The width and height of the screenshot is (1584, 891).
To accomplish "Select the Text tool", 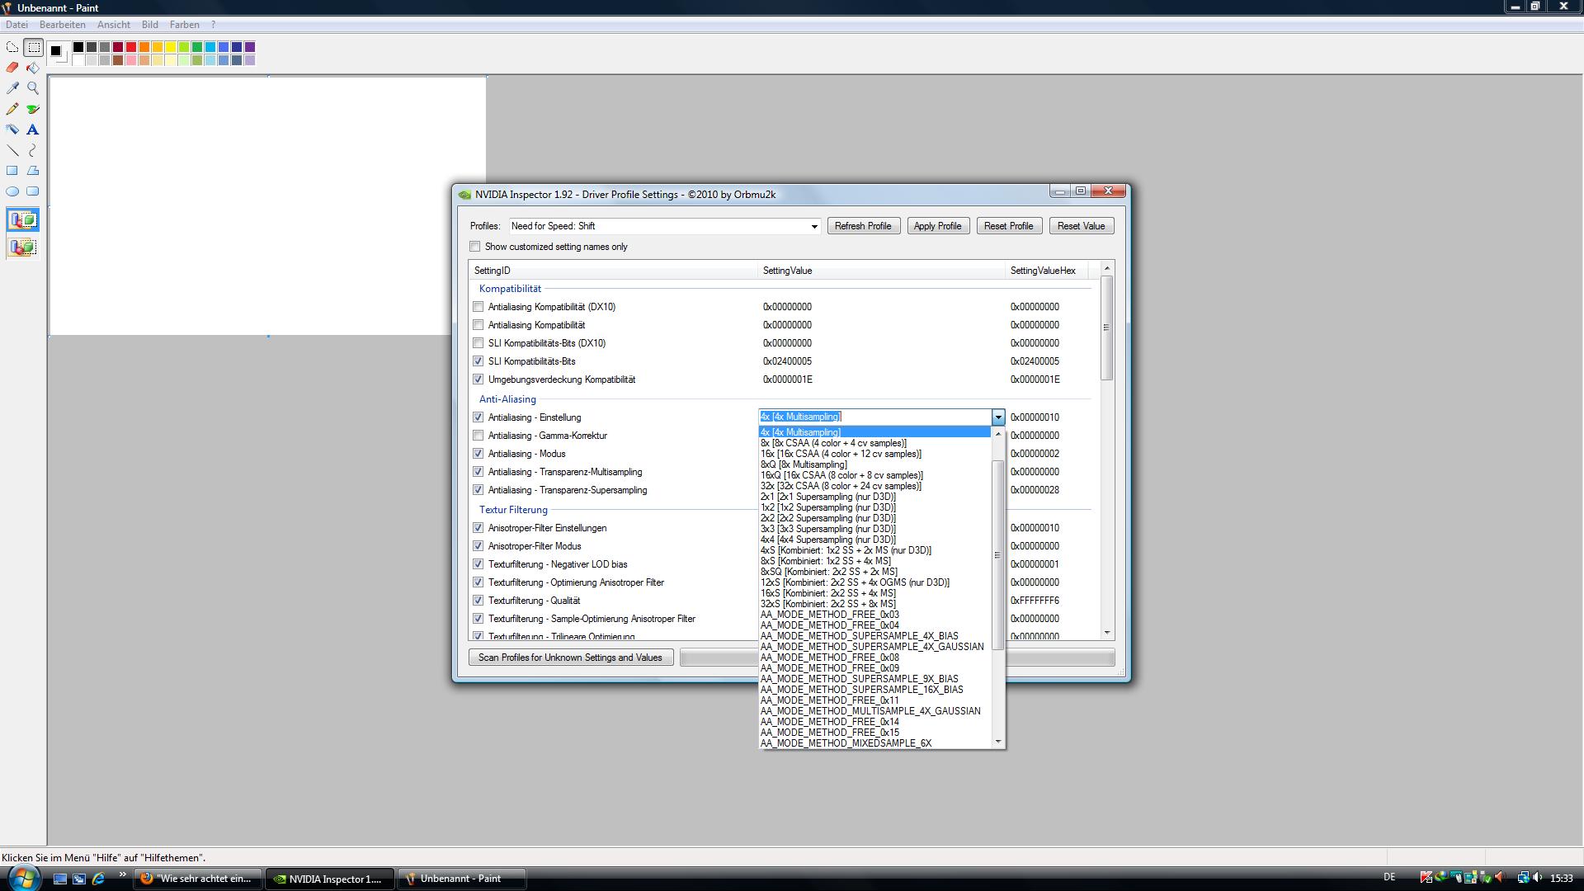I will (x=33, y=130).
